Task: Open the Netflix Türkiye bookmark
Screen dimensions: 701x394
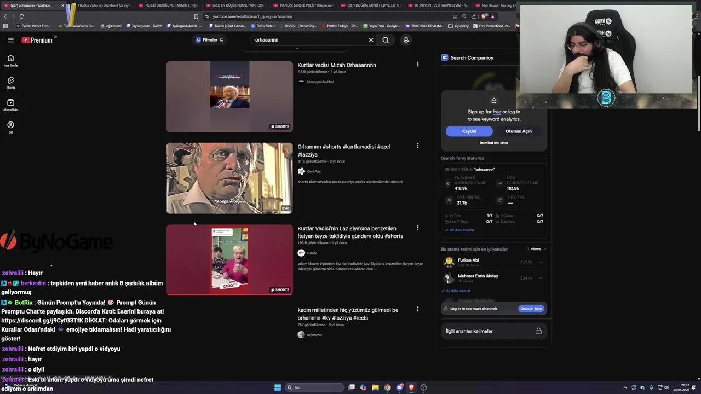Action: coord(339,26)
